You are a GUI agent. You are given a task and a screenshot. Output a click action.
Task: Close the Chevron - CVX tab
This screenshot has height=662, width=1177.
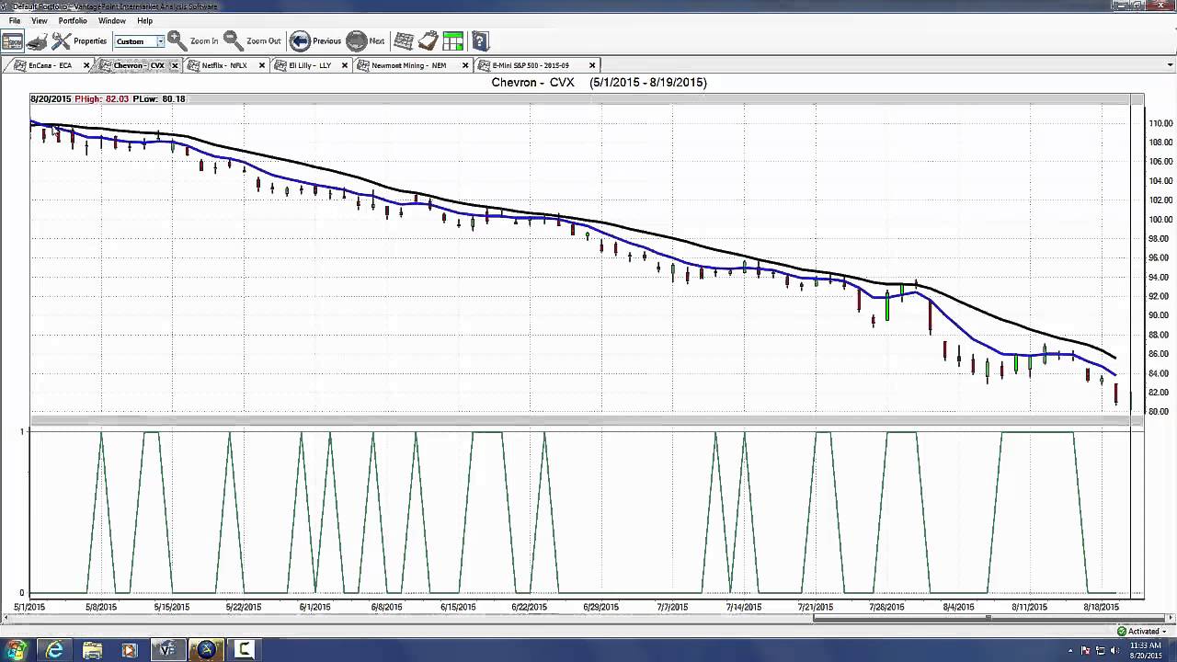[x=175, y=65]
